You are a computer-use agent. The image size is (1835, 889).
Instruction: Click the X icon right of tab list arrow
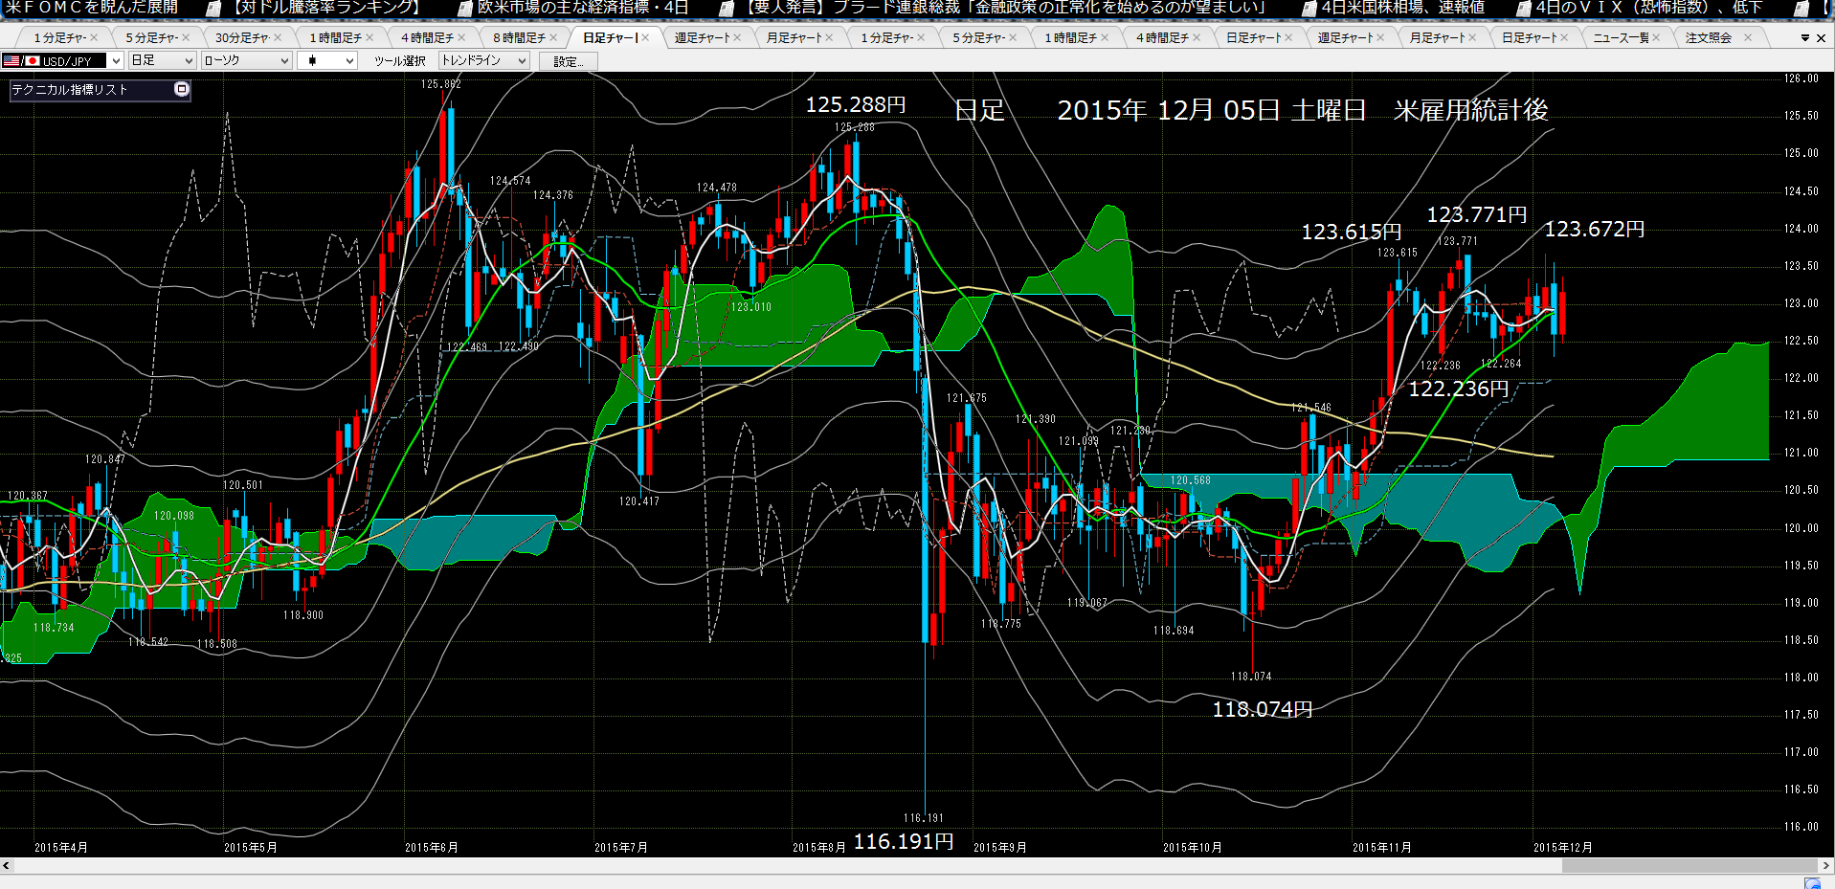(1821, 38)
